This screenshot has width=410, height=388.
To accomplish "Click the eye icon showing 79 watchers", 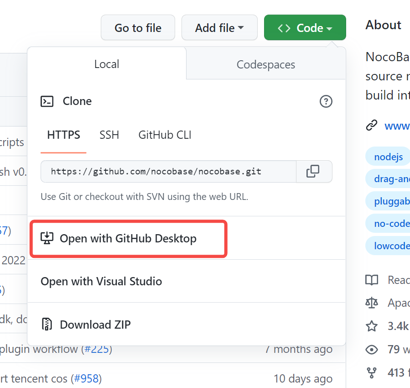I will [x=372, y=349].
